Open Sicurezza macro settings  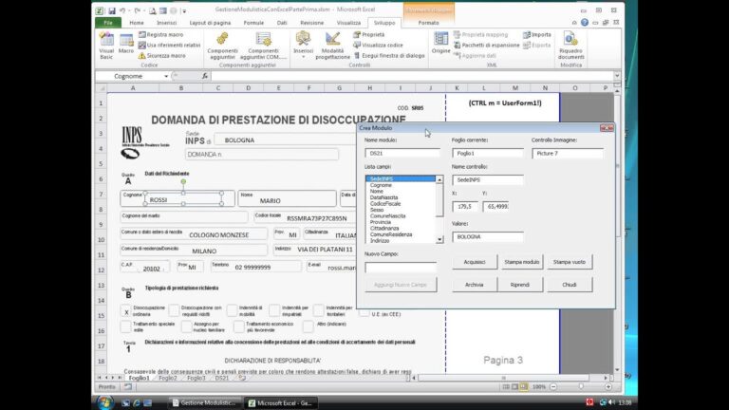(162, 55)
